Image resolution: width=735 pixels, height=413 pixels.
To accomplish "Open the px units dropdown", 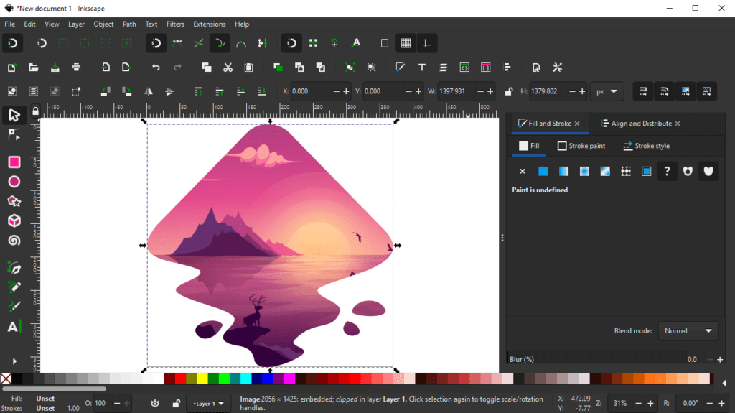I will click(x=607, y=91).
